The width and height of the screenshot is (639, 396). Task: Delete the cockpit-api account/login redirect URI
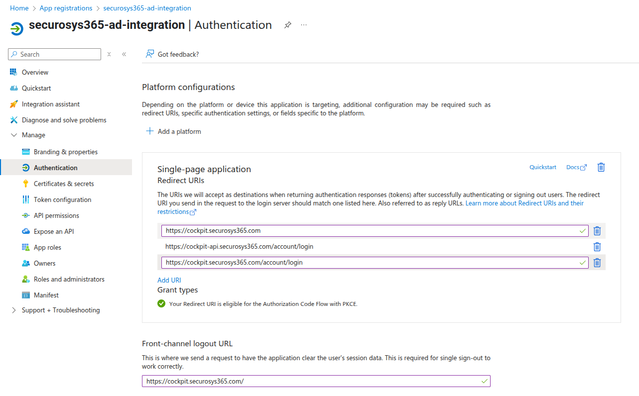tap(597, 247)
